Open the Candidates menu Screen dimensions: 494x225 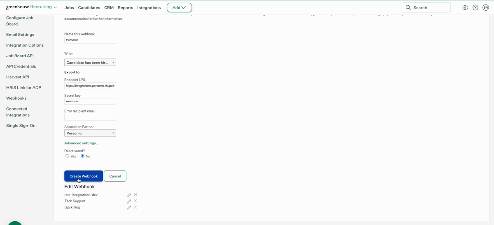[x=89, y=7]
